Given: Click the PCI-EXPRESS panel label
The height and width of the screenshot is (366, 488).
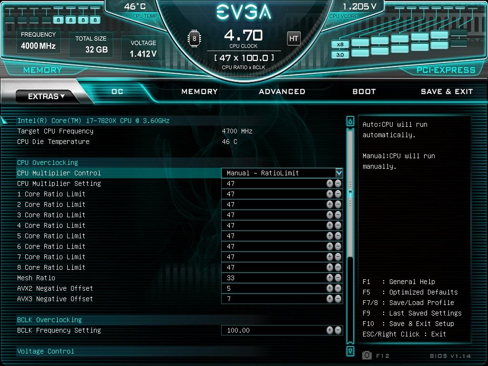Looking at the screenshot, I should click(446, 70).
